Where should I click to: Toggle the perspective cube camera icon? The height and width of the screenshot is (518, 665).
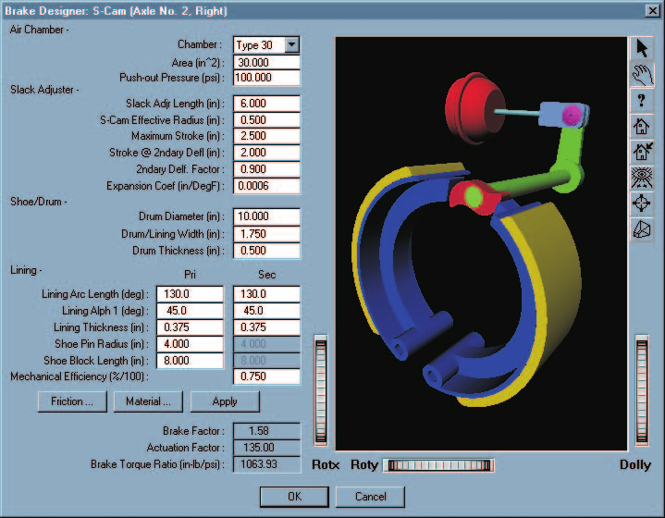(642, 229)
